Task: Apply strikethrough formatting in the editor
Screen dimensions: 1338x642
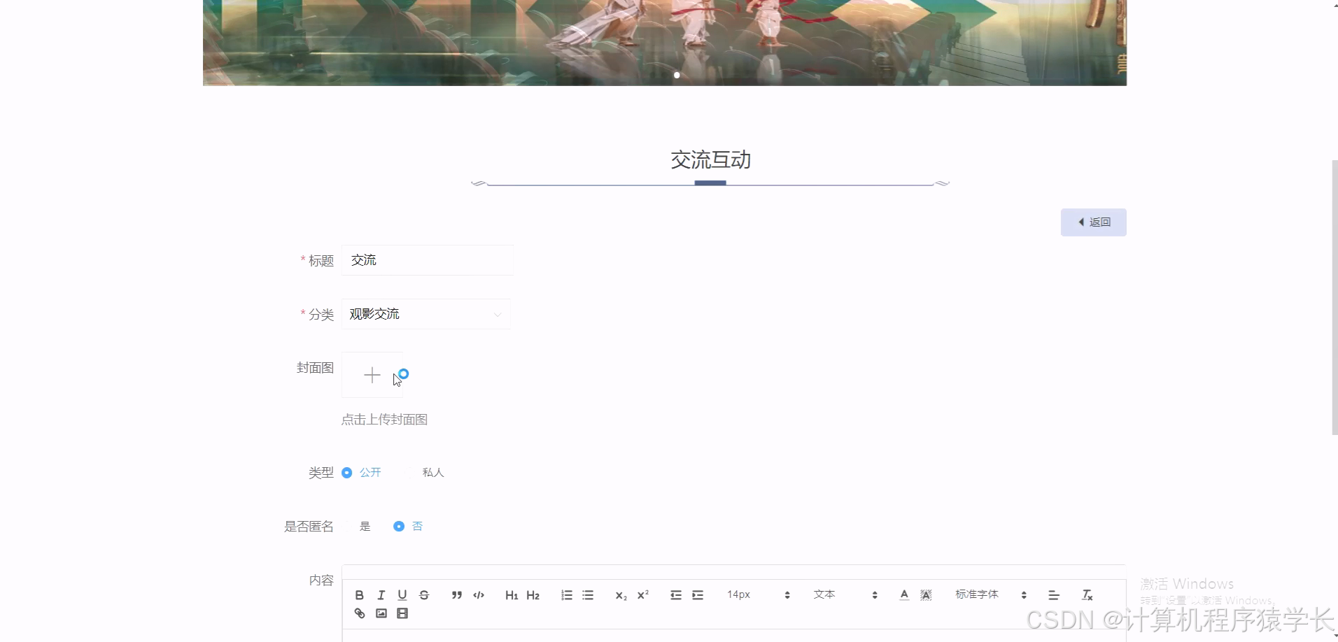Action: 425,594
